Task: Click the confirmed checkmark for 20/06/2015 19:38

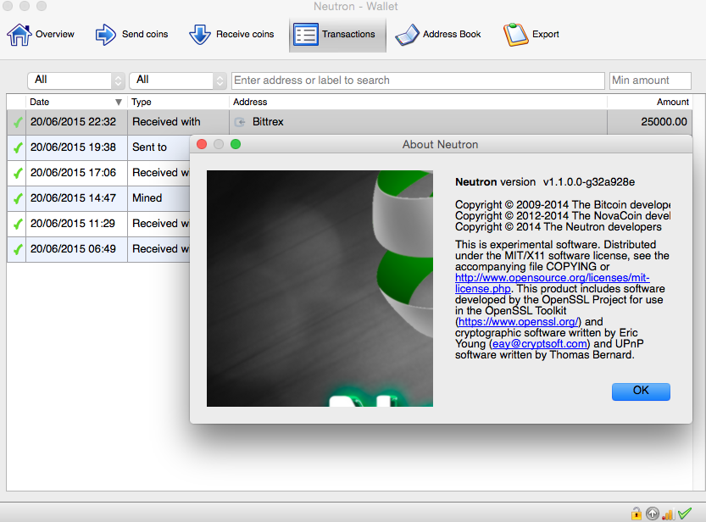Action: (18, 147)
